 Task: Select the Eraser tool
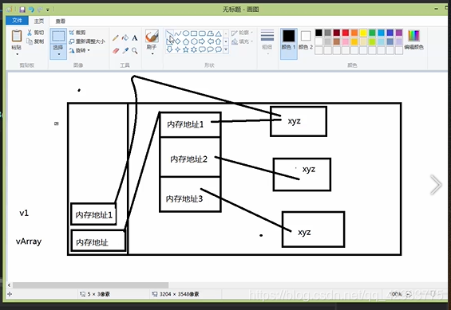(116, 51)
